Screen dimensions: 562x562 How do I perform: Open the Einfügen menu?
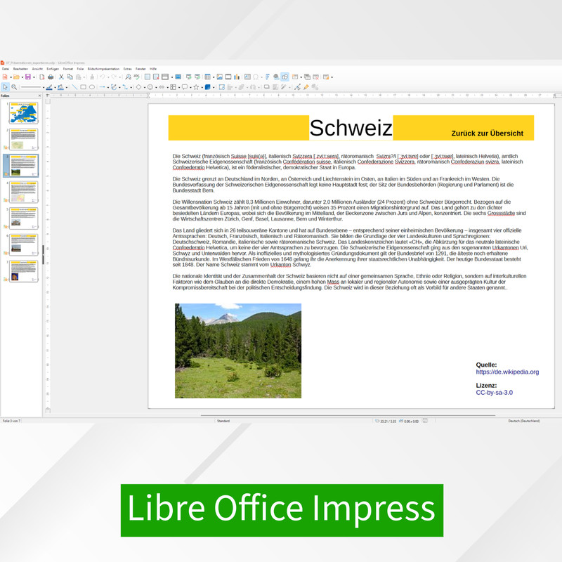[x=53, y=69]
